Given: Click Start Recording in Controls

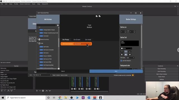Looking at the screenshot, I should (x=162, y=71).
